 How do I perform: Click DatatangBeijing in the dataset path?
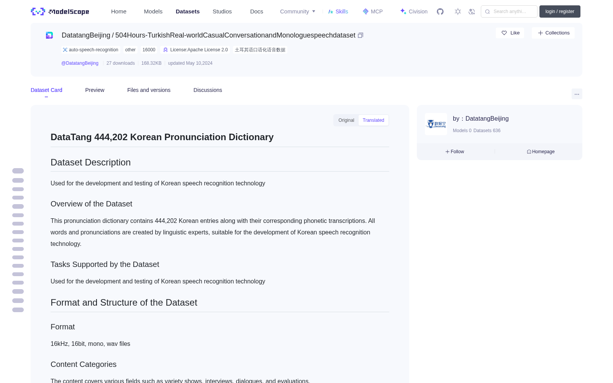coord(86,35)
